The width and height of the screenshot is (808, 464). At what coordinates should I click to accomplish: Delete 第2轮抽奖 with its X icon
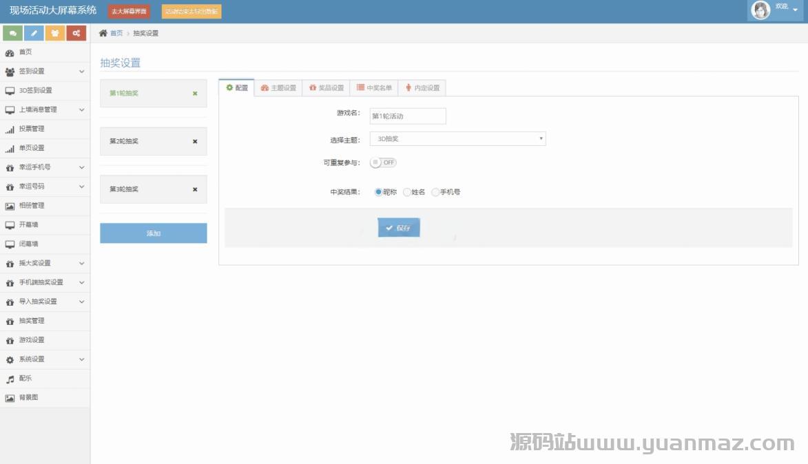[x=195, y=141]
